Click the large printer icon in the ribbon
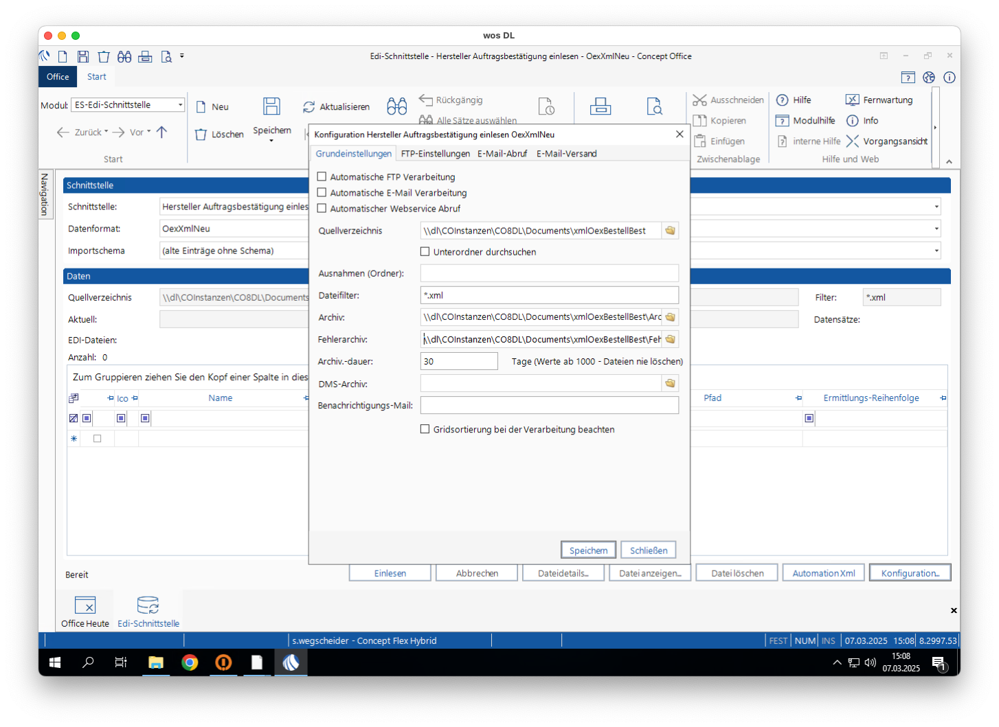 click(600, 106)
